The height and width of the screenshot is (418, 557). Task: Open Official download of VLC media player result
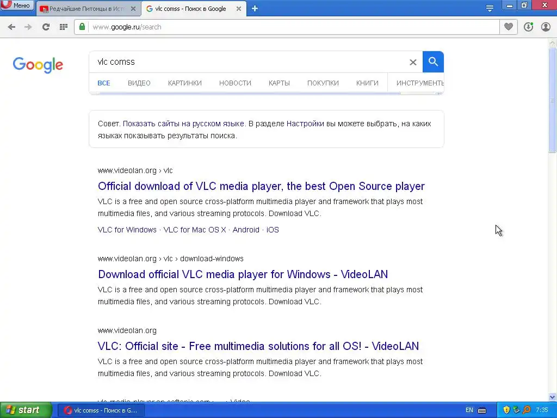coord(261,186)
